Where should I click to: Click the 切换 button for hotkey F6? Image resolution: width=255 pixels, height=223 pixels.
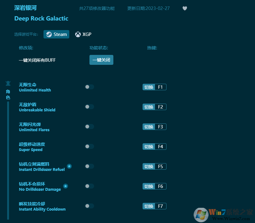click(x=149, y=186)
